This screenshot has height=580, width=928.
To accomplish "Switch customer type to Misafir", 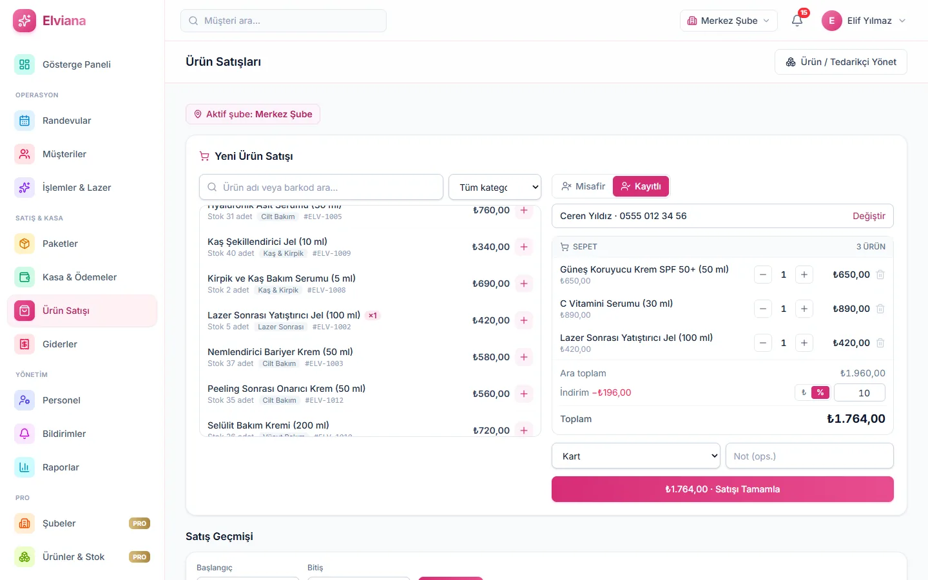I will pyautogui.click(x=583, y=186).
